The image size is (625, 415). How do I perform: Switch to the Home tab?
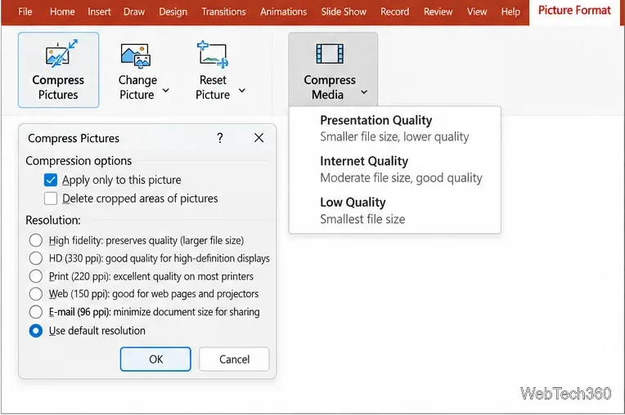click(x=62, y=11)
